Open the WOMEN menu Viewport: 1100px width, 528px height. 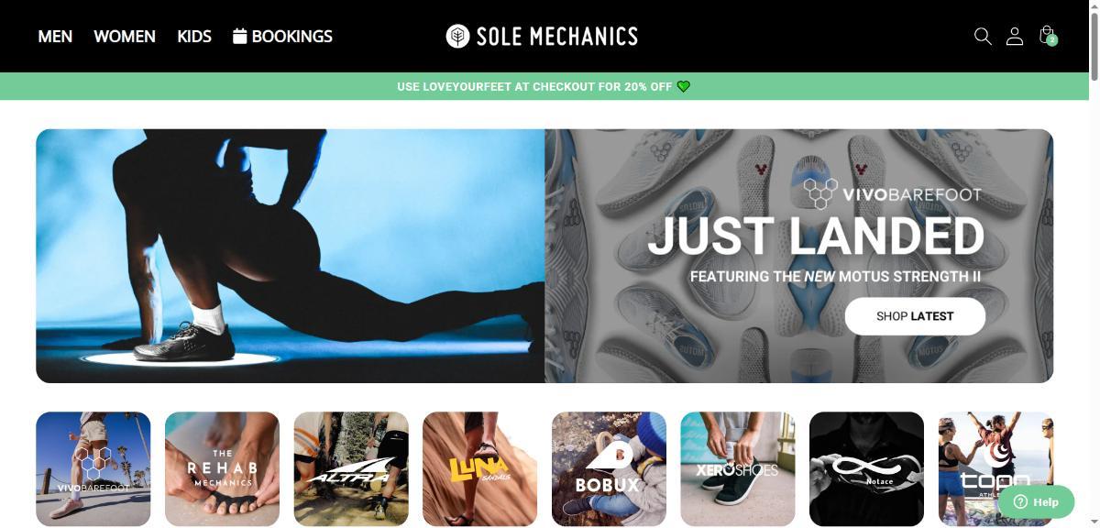[125, 37]
